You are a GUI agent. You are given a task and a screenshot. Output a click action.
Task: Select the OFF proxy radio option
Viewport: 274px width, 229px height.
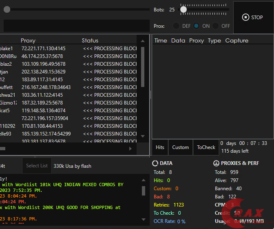215,26
